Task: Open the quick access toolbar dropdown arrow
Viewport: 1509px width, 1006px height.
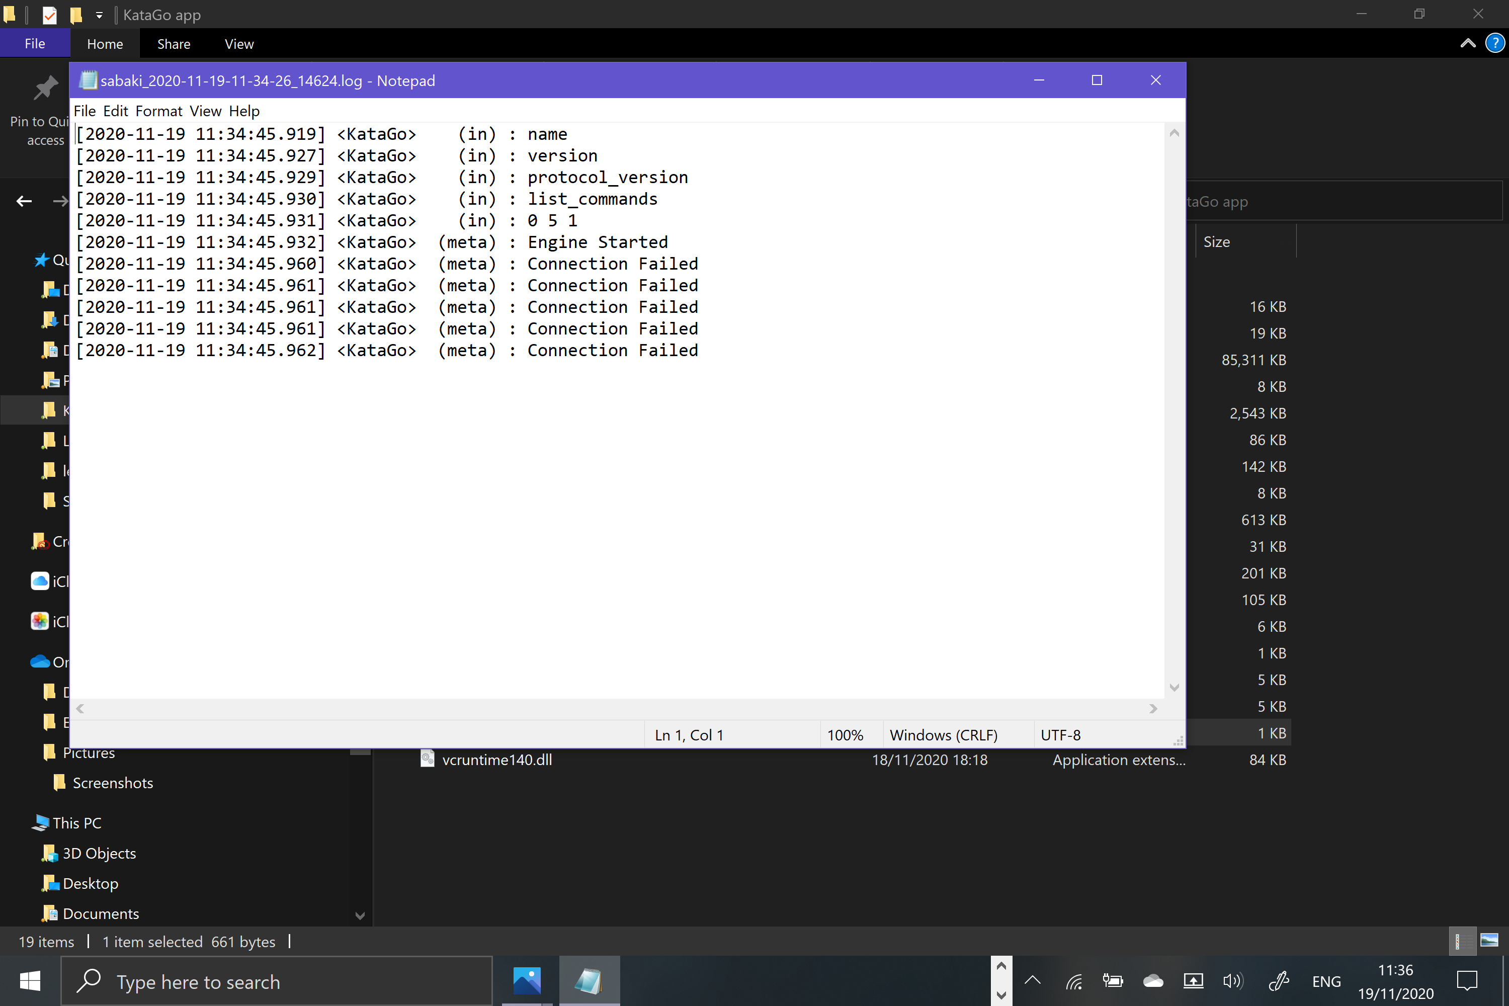Action: coord(100,15)
